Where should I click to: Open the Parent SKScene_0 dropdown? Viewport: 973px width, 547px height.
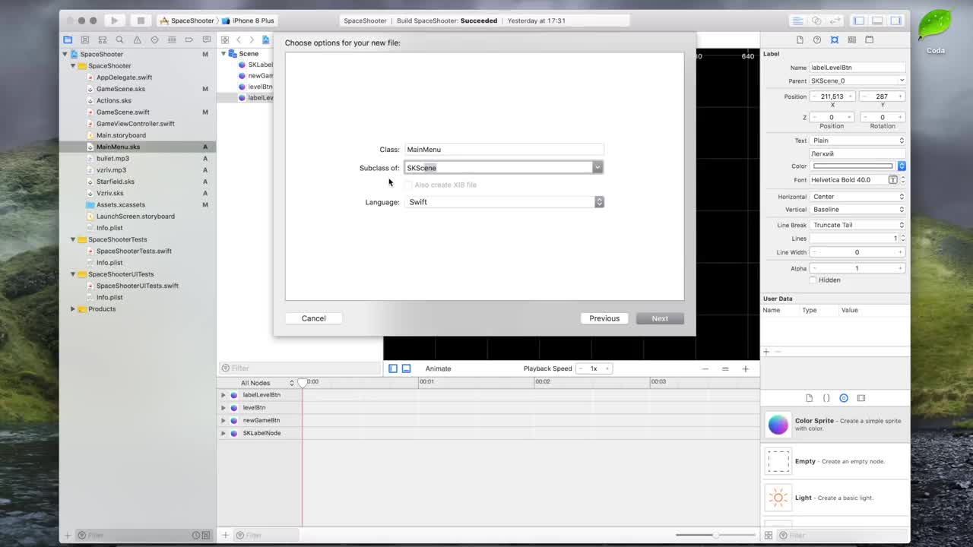pos(857,81)
